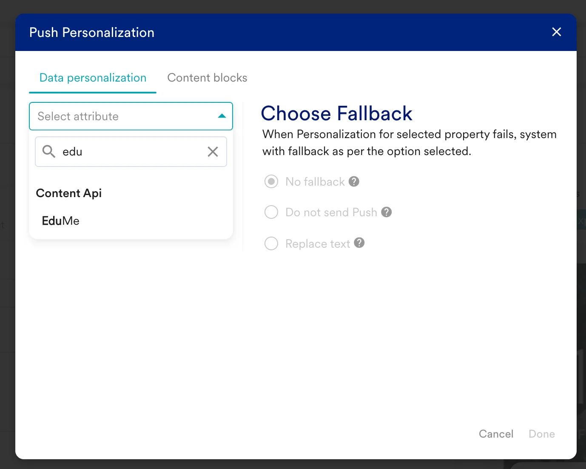586x469 pixels.
Task: Click the Done button
Action: coord(542,434)
